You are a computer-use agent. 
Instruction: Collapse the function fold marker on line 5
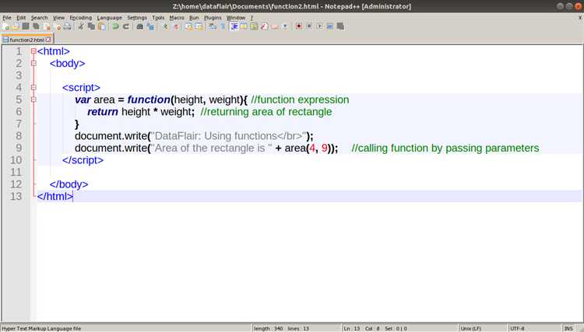33,100
